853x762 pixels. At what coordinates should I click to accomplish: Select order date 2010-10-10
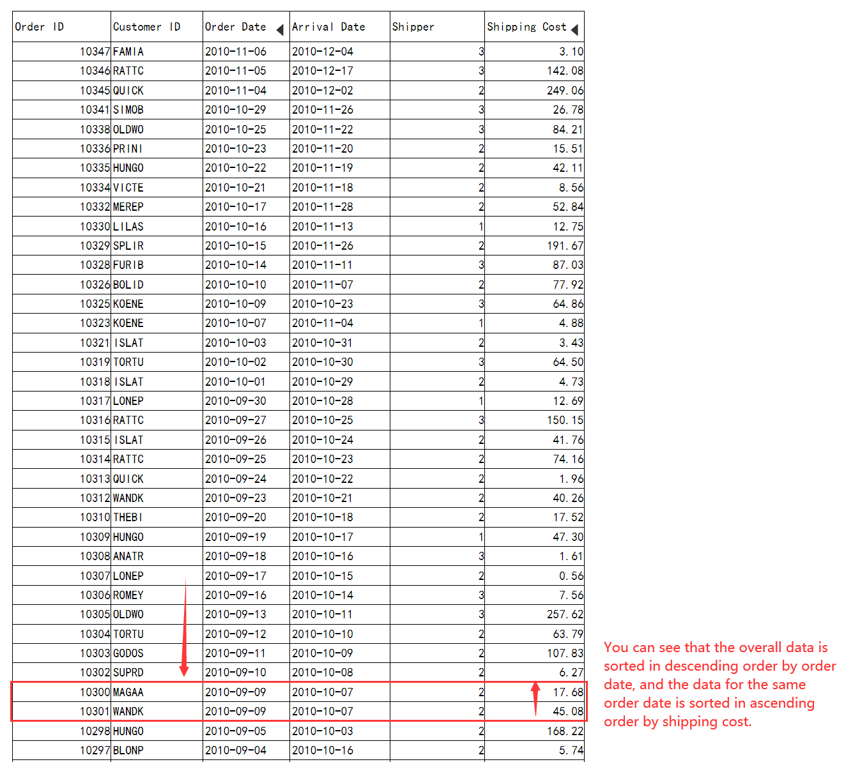(247, 285)
